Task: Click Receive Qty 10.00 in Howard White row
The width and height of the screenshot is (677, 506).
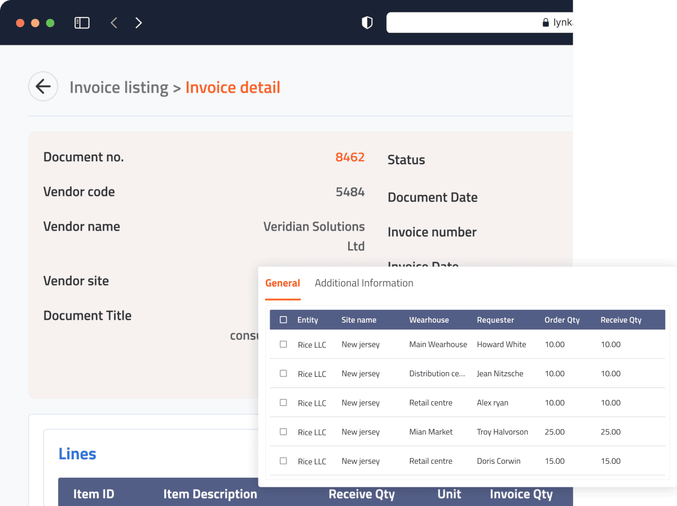Action: [610, 344]
